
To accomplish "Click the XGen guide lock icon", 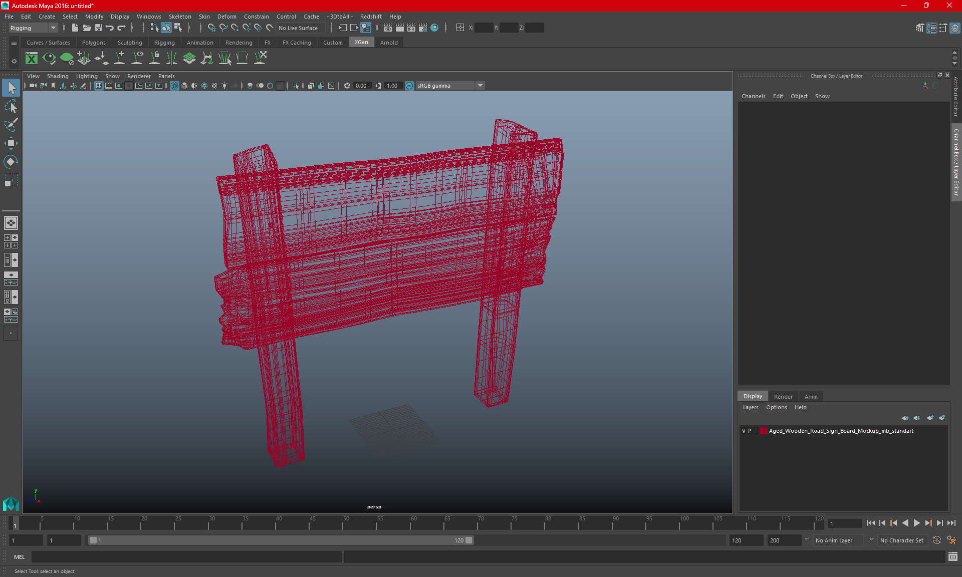I will point(155,59).
